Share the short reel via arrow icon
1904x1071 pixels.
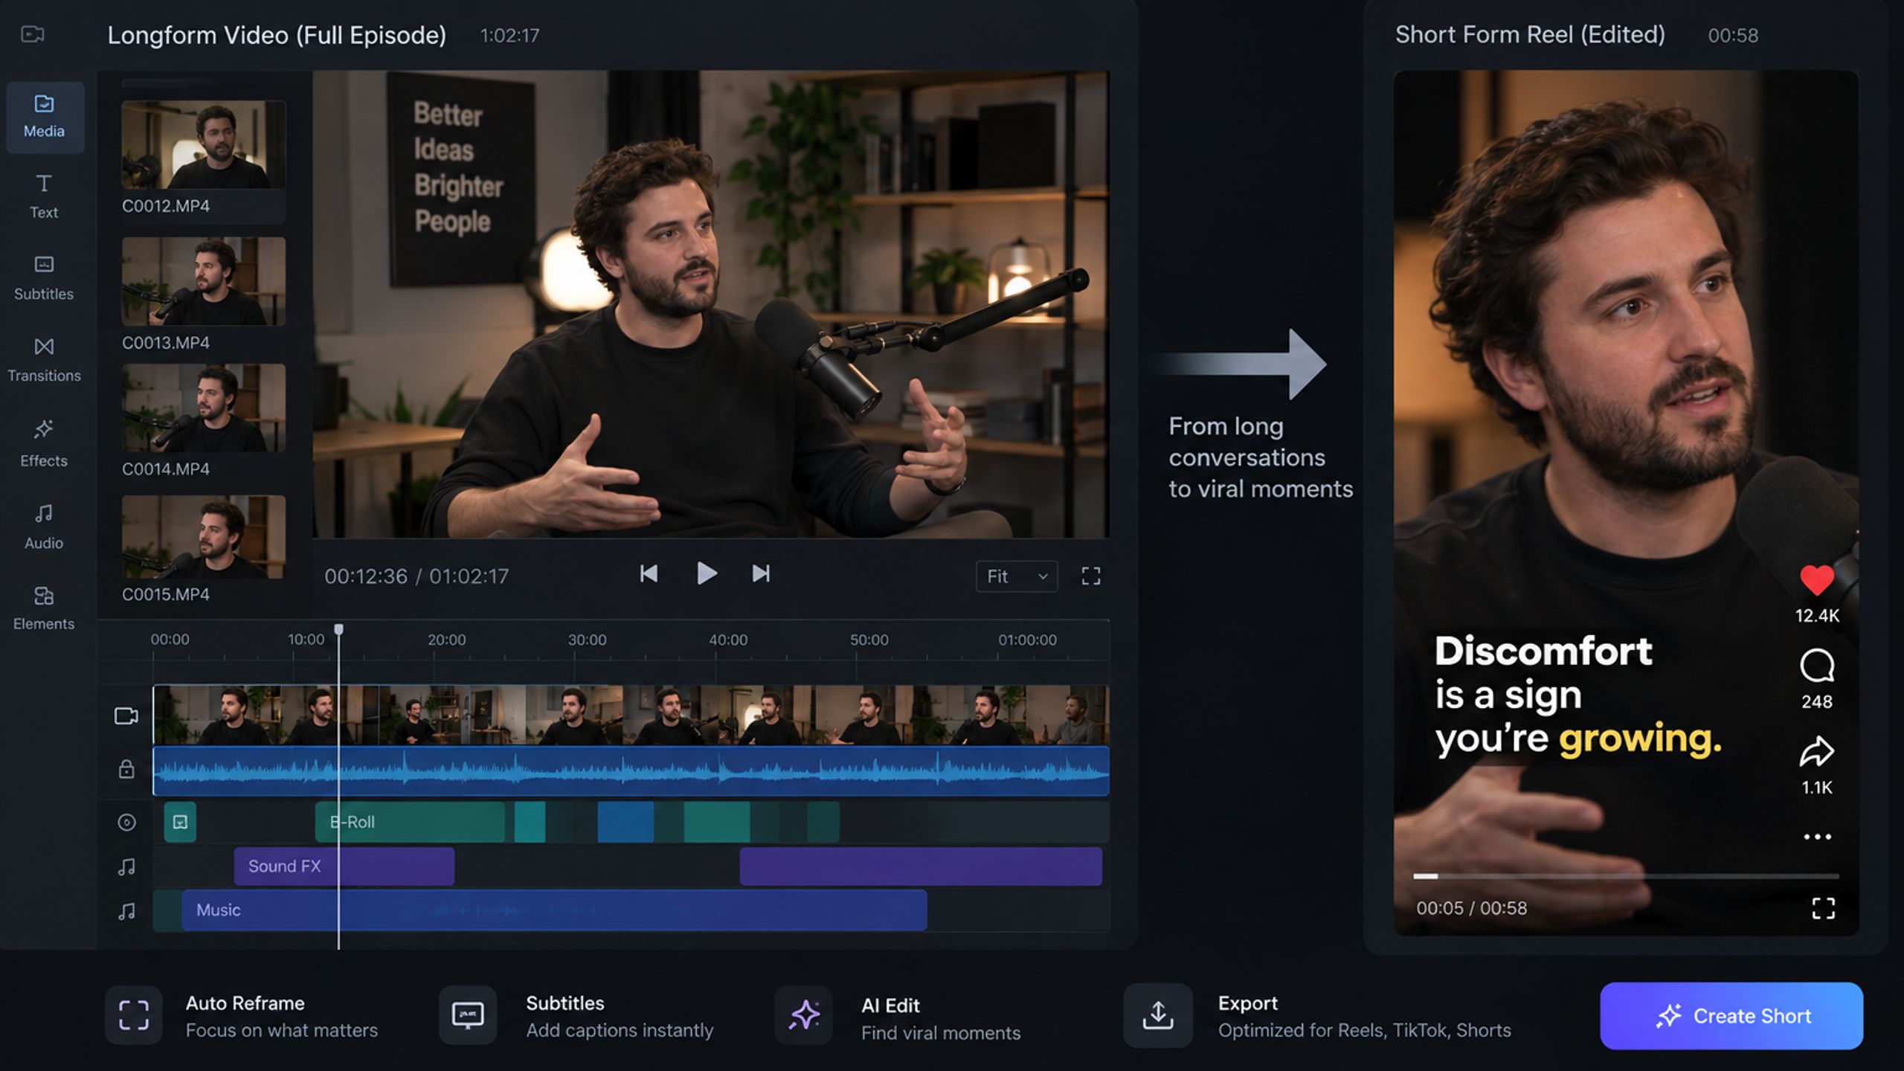1817,751
